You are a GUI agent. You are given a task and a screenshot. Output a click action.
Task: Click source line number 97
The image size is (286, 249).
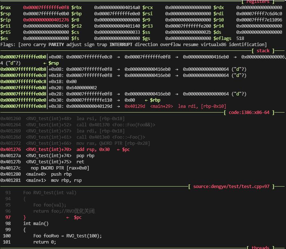(8, 217)
